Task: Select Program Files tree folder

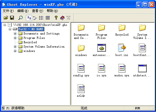Action: pos(34,38)
